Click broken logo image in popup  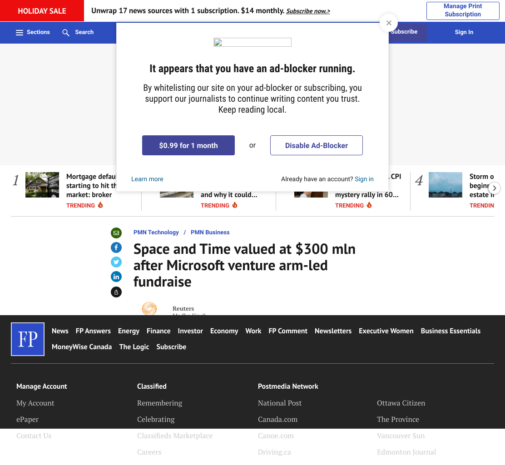pyautogui.click(x=252, y=42)
